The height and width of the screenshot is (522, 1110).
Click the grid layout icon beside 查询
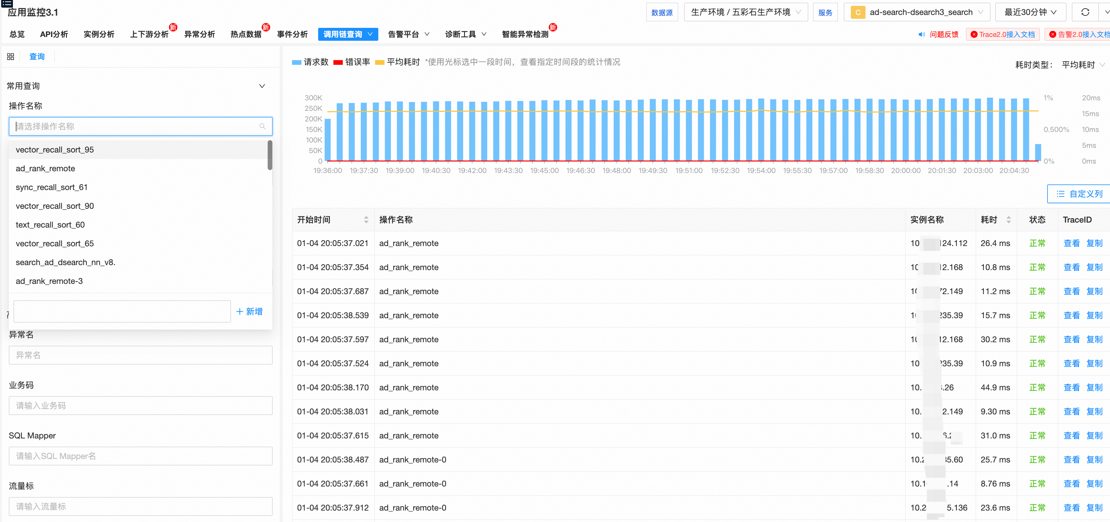coord(11,56)
